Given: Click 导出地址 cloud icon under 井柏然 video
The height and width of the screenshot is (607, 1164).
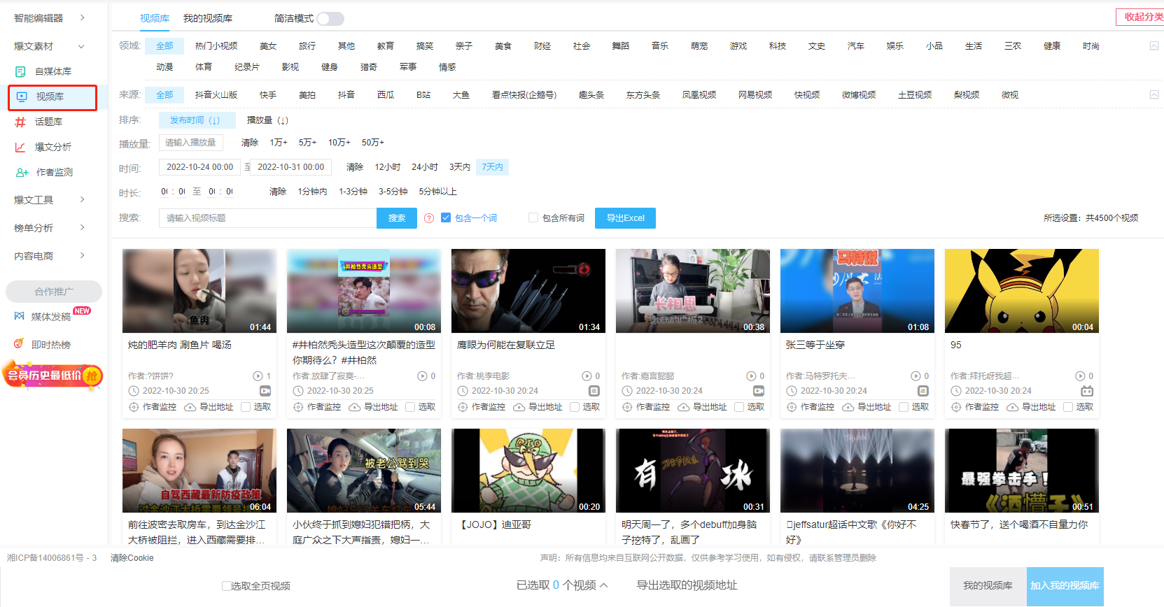Looking at the screenshot, I should click(354, 407).
